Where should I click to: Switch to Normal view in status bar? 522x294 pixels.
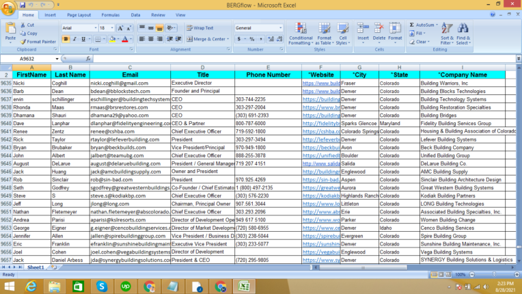click(434, 275)
